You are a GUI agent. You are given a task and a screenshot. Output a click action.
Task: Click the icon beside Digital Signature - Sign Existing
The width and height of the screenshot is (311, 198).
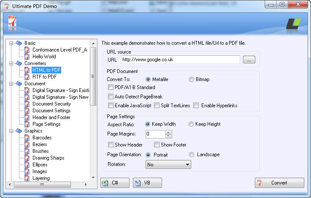point(27,90)
